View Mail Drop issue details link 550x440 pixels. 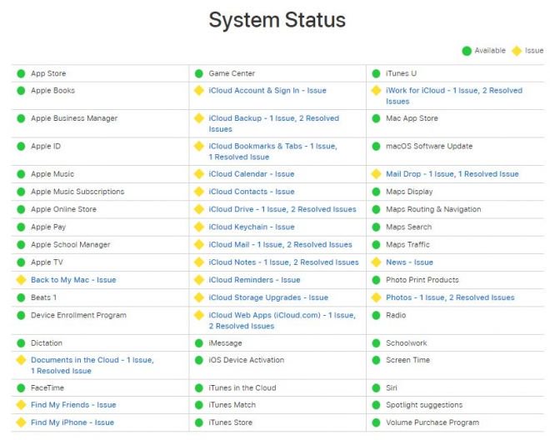point(452,174)
